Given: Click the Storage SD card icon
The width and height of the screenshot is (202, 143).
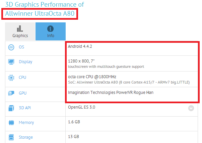Looking at the screenshot, I should pyautogui.click(x=11, y=137).
